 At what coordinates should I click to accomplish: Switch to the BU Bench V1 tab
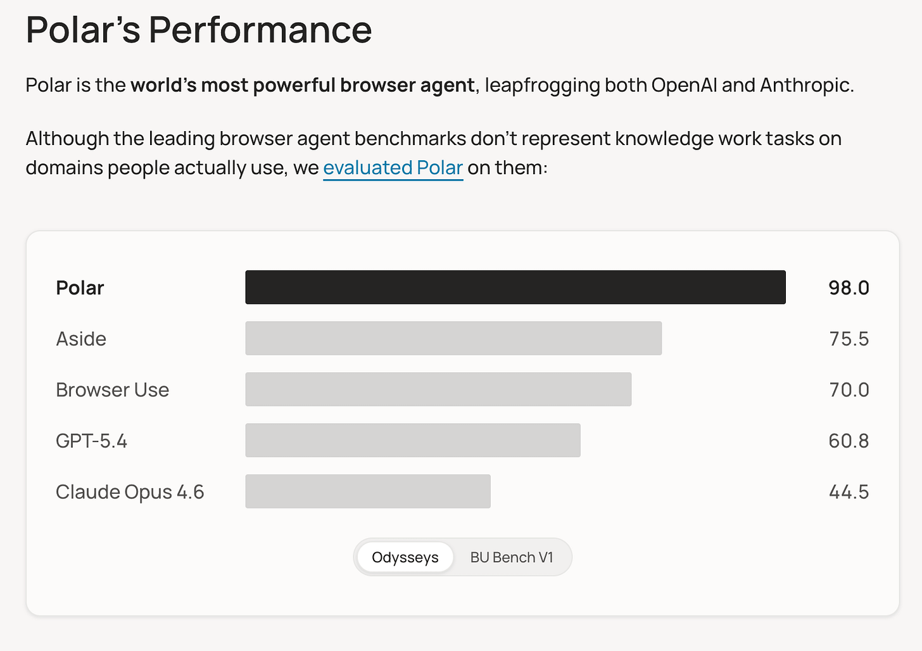[512, 557]
